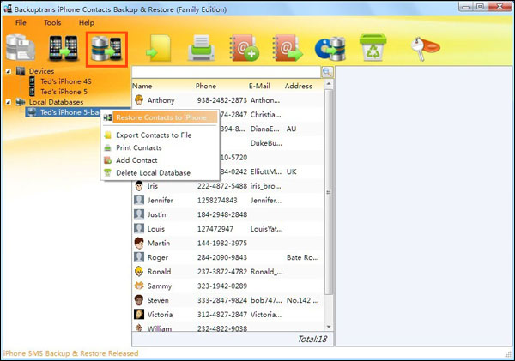Click Jennifer's placeholder avatar
This screenshot has height=361, width=515.
(139, 200)
